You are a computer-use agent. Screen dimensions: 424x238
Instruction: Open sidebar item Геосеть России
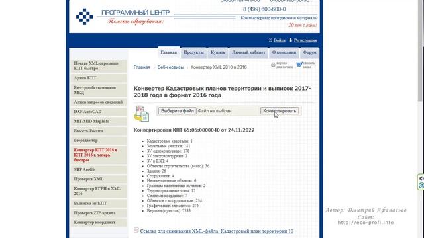coord(99,131)
